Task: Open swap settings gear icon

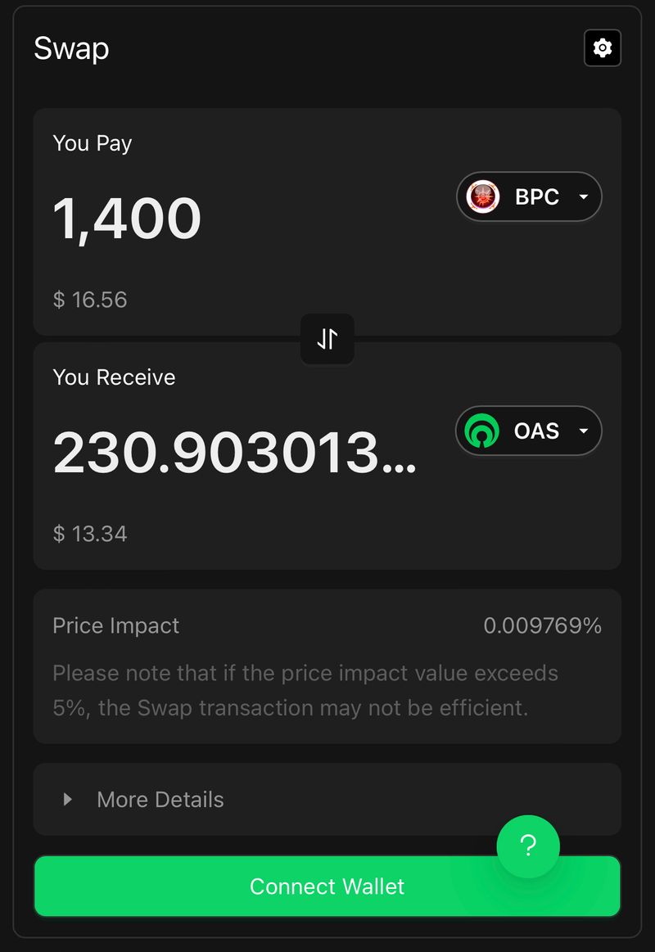Action: point(603,48)
